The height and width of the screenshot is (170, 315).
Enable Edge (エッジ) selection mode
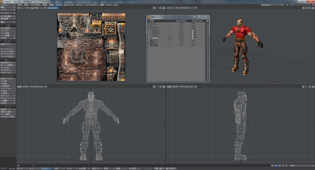(x=35, y=169)
